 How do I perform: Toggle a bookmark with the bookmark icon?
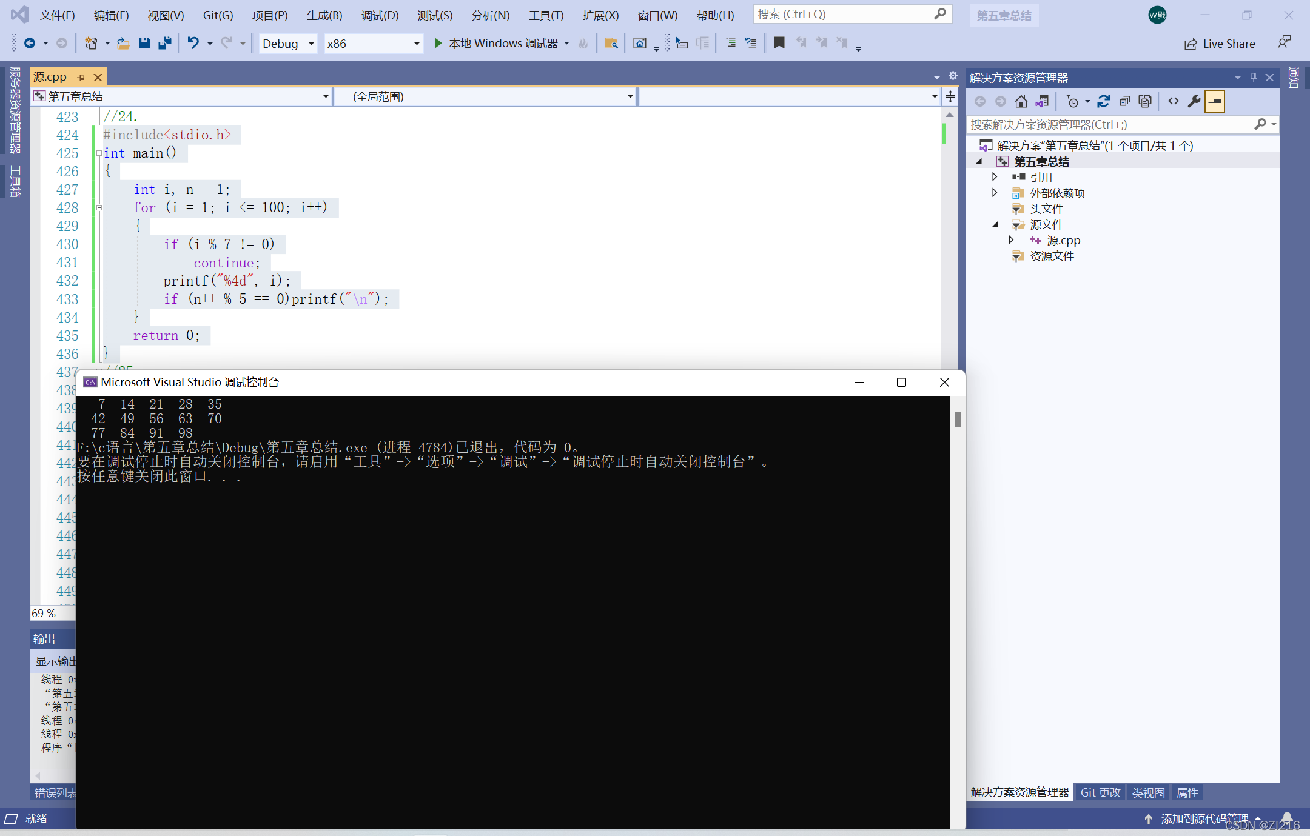pyautogui.click(x=779, y=42)
